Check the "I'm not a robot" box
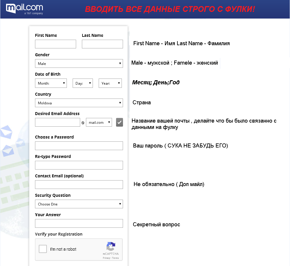The width and height of the screenshot is (290, 266). click(x=43, y=249)
